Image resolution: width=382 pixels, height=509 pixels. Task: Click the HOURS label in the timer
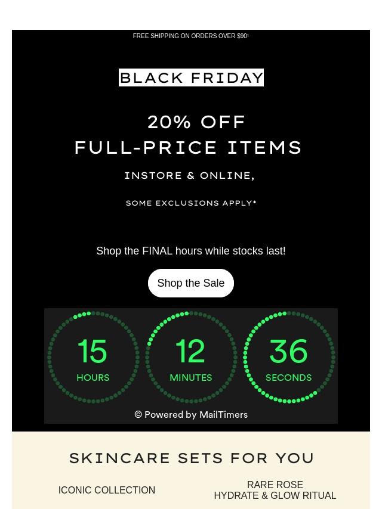point(93,378)
